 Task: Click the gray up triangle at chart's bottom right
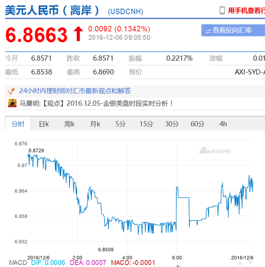(240, 263)
